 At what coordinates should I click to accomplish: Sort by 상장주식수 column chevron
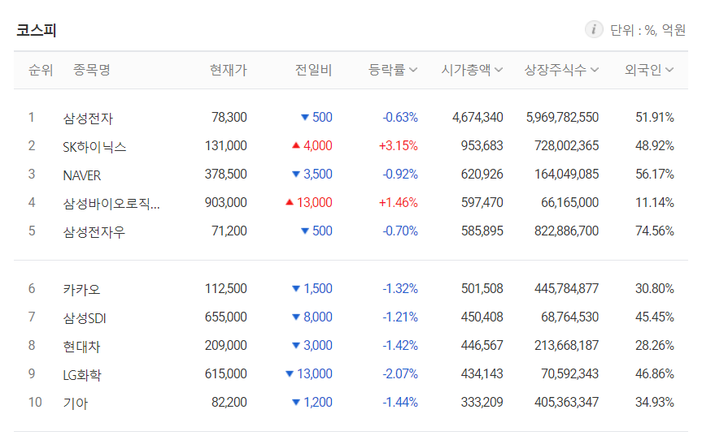pos(595,70)
